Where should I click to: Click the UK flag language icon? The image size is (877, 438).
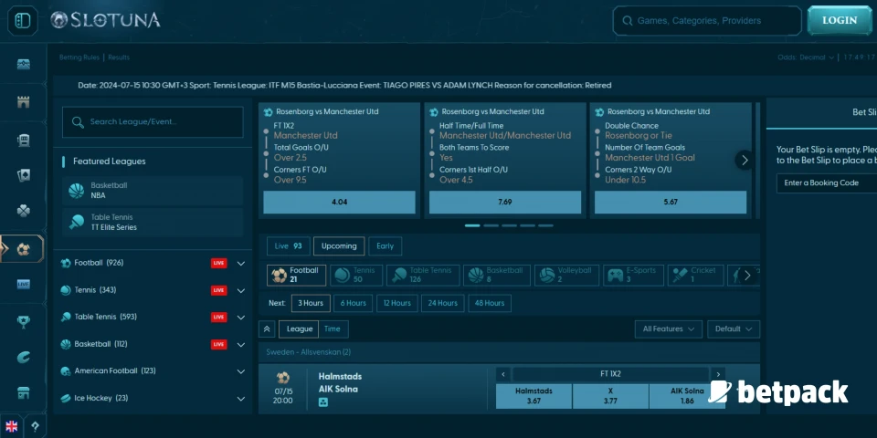pyautogui.click(x=12, y=426)
